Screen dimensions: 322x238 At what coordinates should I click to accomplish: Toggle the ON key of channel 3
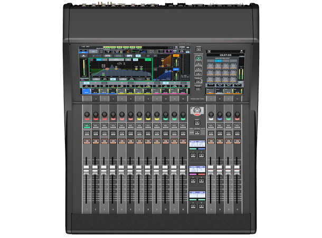point(105,141)
